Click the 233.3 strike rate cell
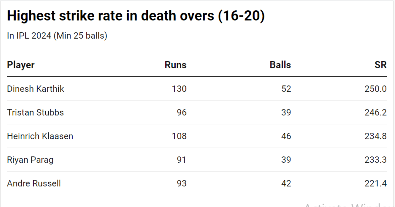This screenshot has height=207, width=395. [x=375, y=160]
